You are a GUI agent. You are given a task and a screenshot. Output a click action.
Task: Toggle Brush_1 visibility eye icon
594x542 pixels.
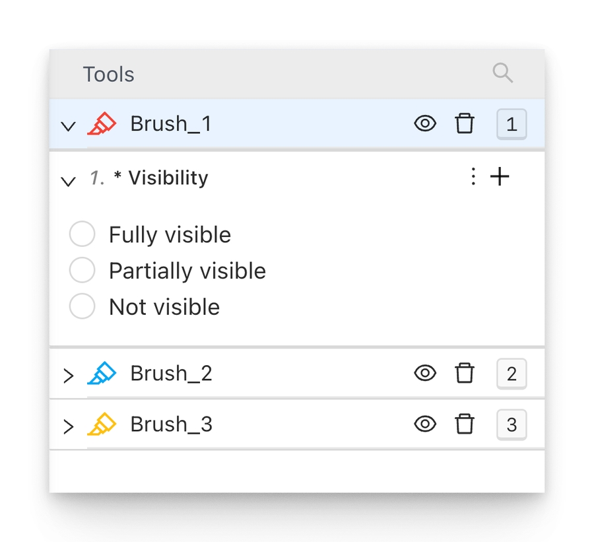425,123
